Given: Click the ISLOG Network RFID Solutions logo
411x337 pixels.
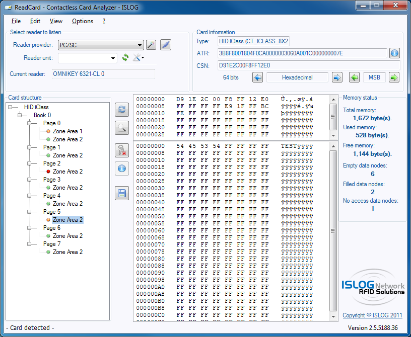Looking at the screenshot, I should [x=373, y=288].
